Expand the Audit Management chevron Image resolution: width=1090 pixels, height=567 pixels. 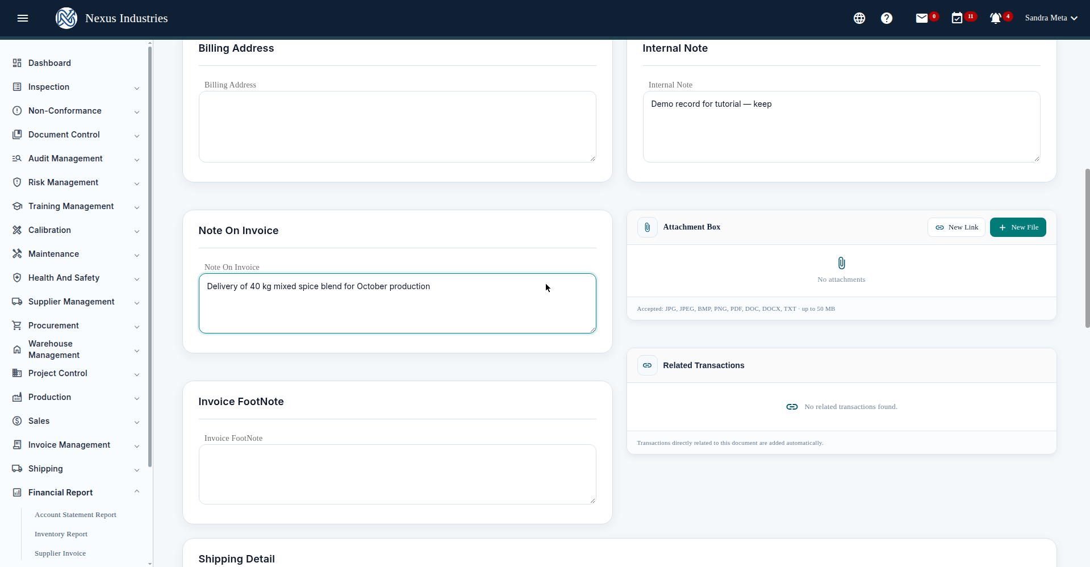click(x=137, y=160)
